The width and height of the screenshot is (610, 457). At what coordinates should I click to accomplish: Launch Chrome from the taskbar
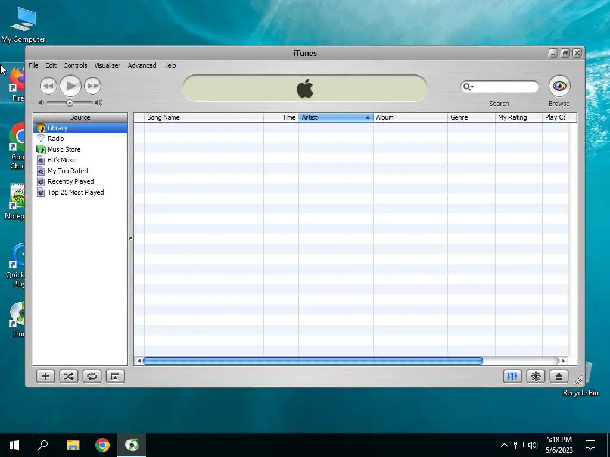102,445
